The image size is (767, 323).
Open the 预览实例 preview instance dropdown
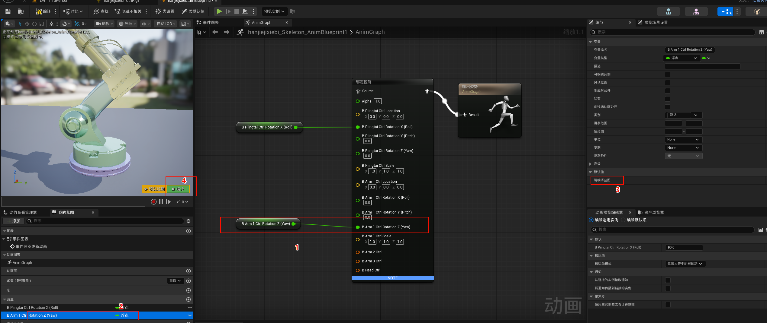[274, 11]
